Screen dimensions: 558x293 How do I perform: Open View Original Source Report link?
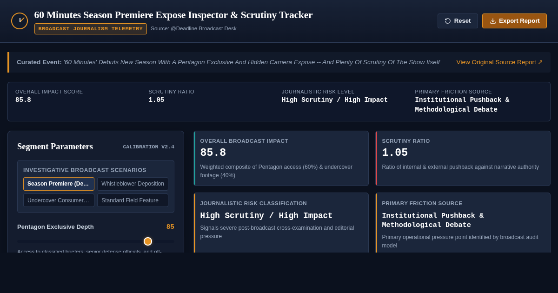point(499,62)
